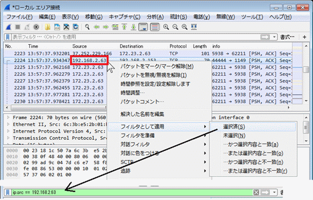Open the 統計(S) menu

[x=179, y=17]
